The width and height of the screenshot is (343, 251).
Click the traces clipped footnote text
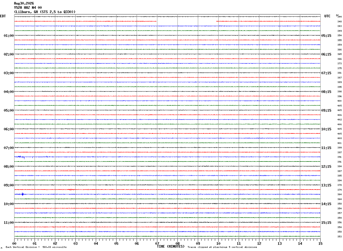(222, 247)
